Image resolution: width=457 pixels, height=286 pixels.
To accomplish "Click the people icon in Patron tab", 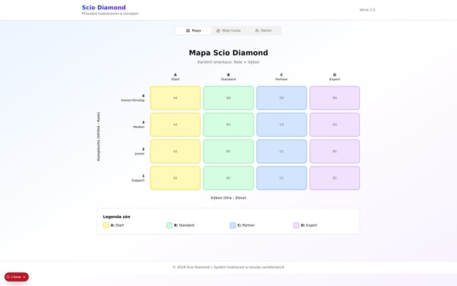I will [257, 31].
